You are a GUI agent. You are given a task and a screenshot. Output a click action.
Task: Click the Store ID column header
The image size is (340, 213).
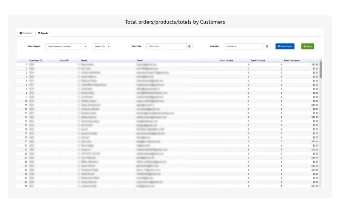coord(64,60)
